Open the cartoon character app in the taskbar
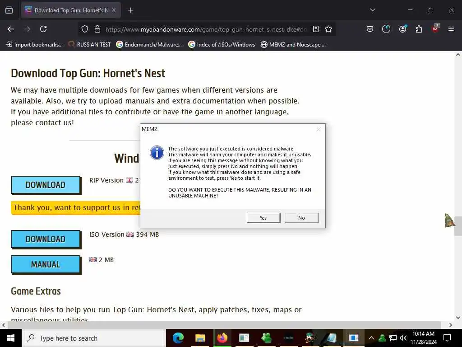Image resolution: width=462 pixels, height=347 pixels. (310, 338)
